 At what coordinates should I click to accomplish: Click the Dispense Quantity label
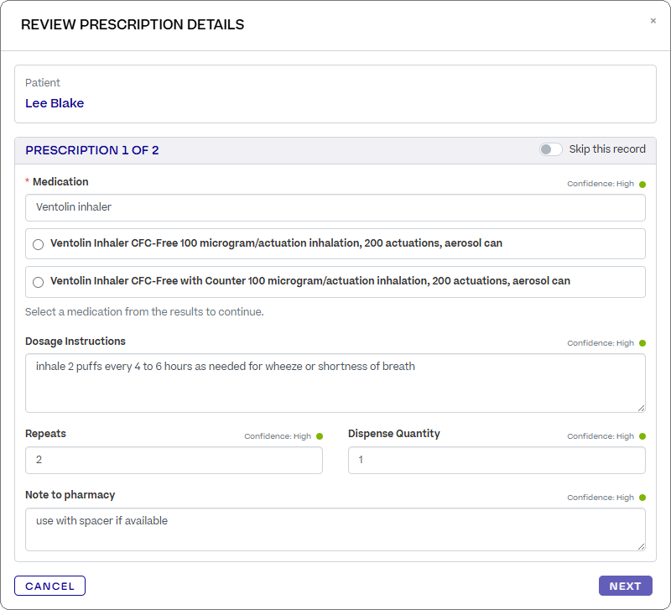[393, 434]
